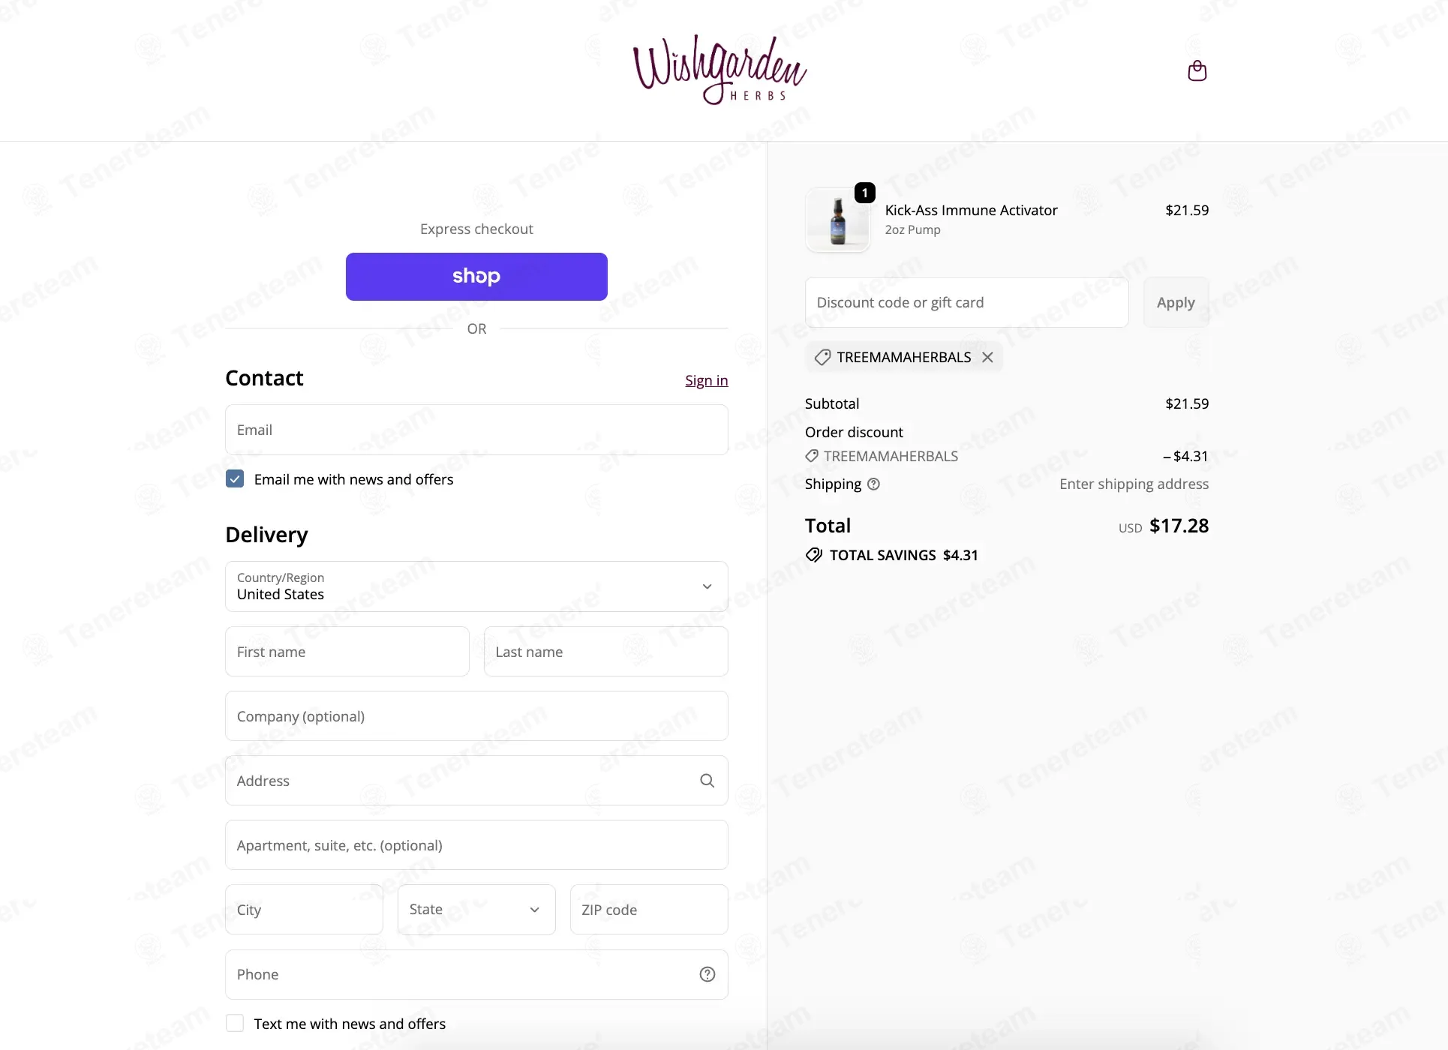Image resolution: width=1448 pixels, height=1050 pixels.
Task: Focus the Email input field
Action: [x=476, y=430]
